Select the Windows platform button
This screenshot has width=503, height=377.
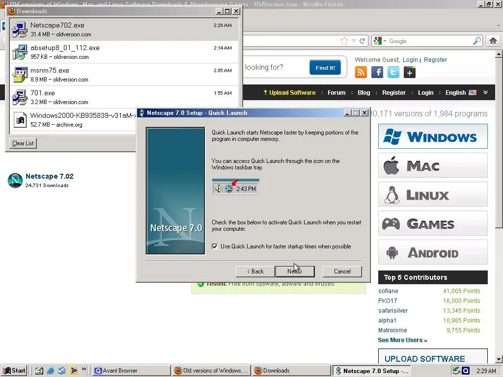click(x=433, y=136)
